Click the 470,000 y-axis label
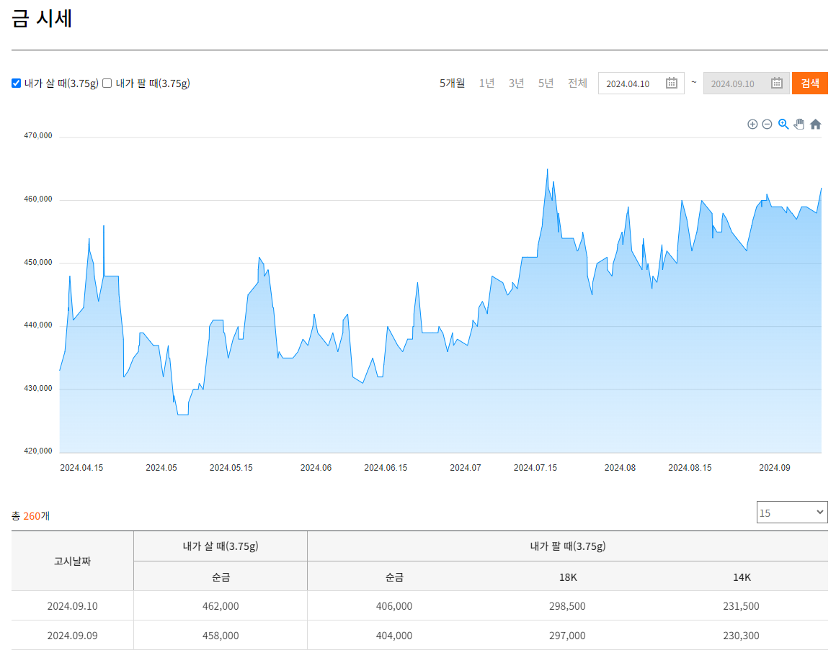The height and width of the screenshot is (650, 836). click(x=38, y=135)
